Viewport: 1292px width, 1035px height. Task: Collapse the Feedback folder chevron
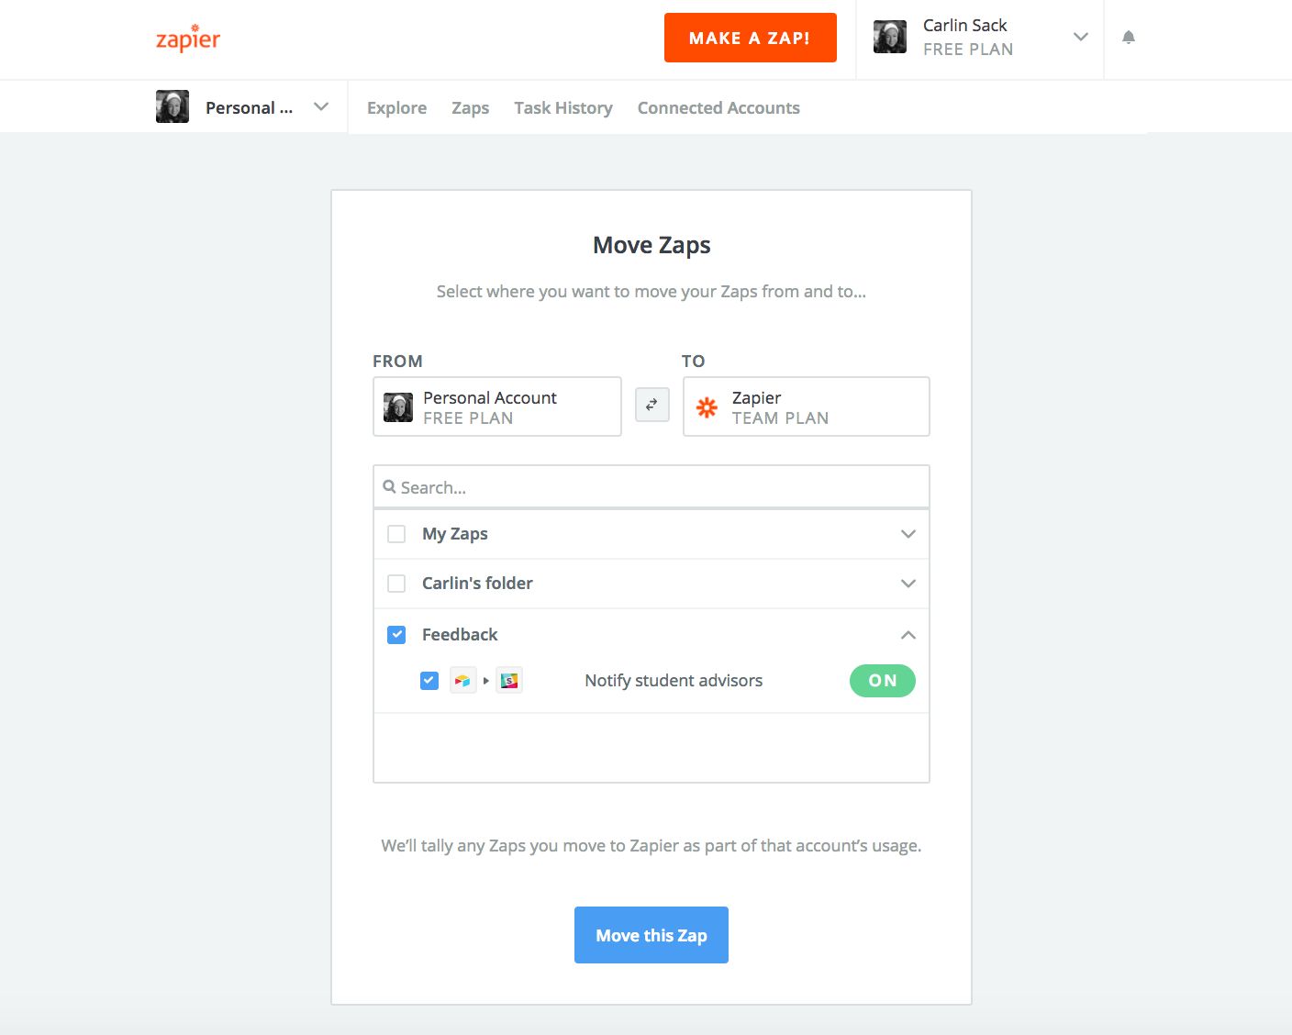click(908, 635)
